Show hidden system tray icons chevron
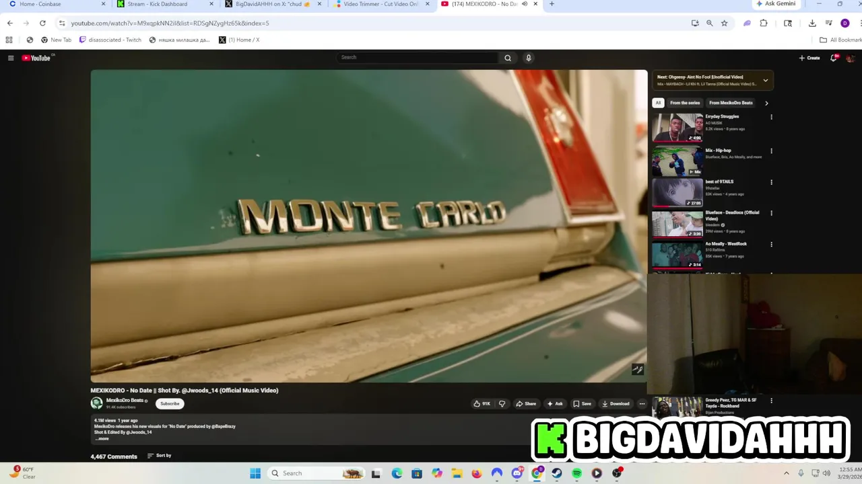Screen dimensions: 862x484 (x=786, y=473)
